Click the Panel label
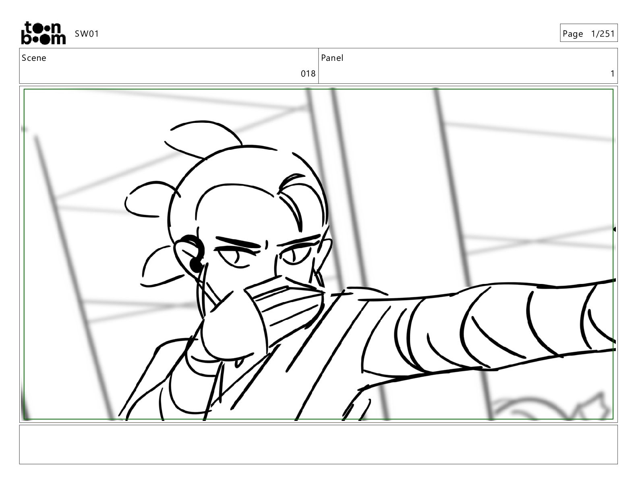 pos(332,58)
